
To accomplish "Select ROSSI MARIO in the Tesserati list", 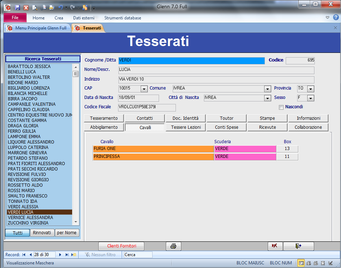I will coord(39,191).
